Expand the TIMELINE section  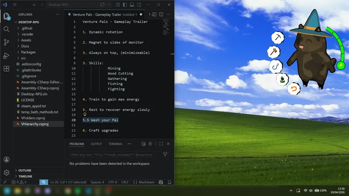(x=25, y=177)
